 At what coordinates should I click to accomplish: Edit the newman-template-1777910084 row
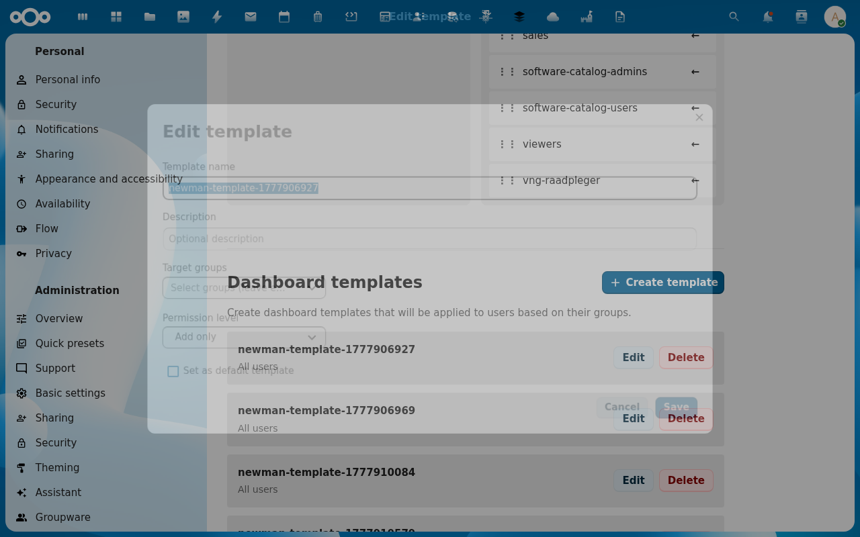point(634,481)
